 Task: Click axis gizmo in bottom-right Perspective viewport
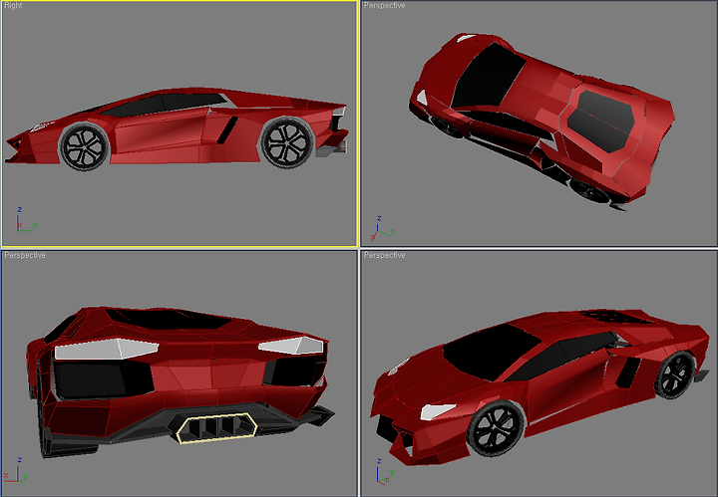[x=386, y=471]
